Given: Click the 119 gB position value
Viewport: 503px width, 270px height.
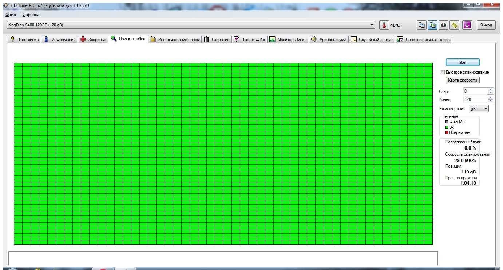Looking at the screenshot, I should coord(468,172).
